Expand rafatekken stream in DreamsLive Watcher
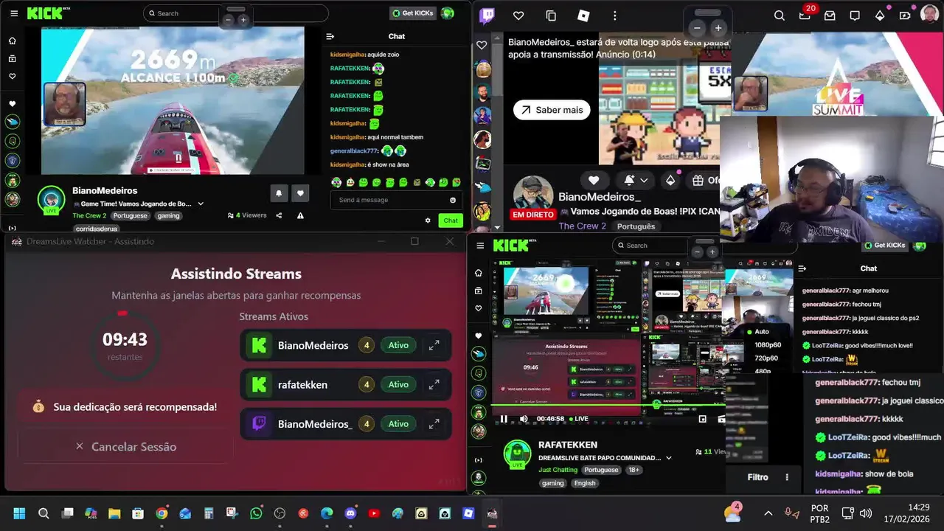 pyautogui.click(x=434, y=384)
